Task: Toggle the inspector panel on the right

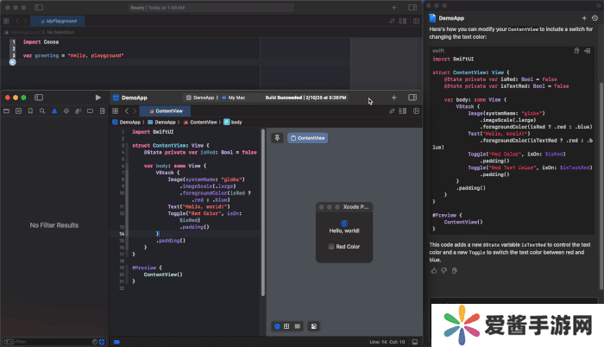Action: 412,98
